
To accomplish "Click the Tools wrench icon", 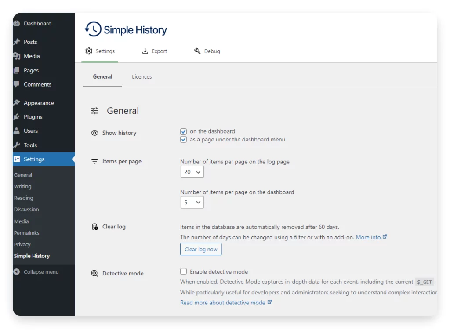I will 17,145.
